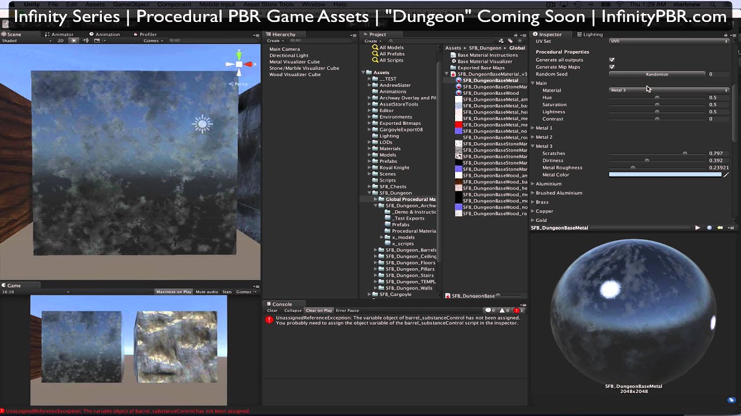
Task: Toggle Error Pause in Console
Action: pos(347,310)
